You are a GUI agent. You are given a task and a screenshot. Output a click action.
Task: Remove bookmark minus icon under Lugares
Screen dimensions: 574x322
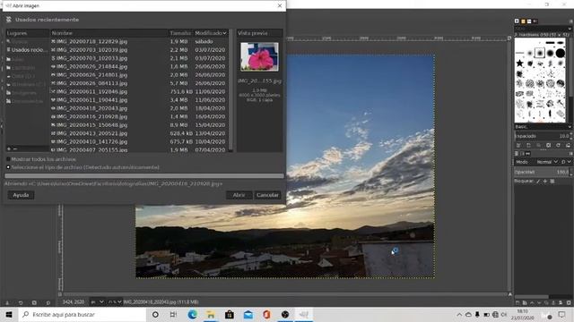[15, 148]
